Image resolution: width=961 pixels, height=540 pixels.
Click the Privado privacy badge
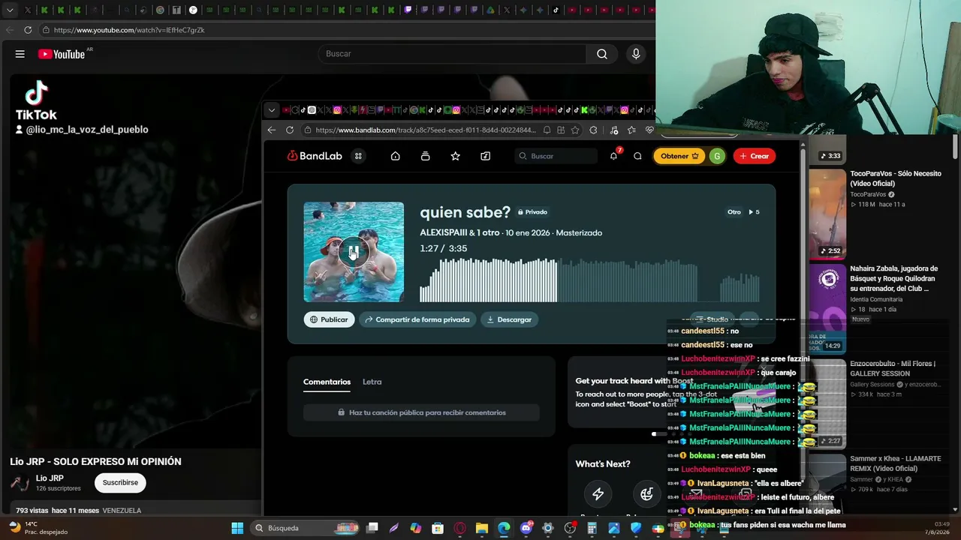pos(532,212)
